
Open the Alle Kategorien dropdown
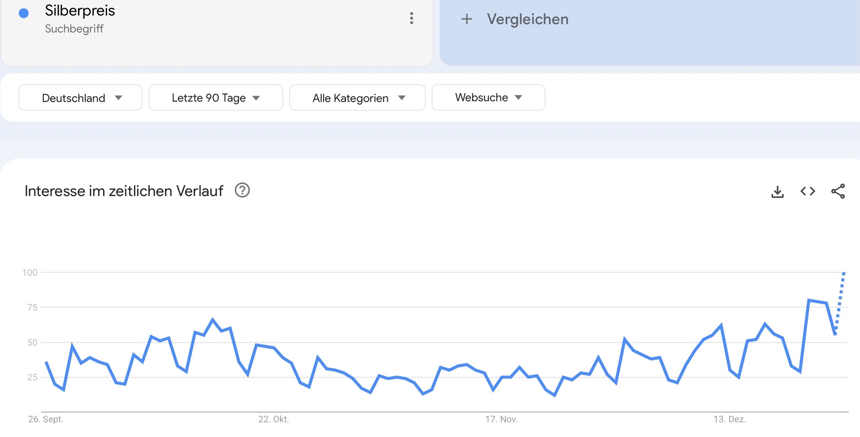[x=357, y=98]
